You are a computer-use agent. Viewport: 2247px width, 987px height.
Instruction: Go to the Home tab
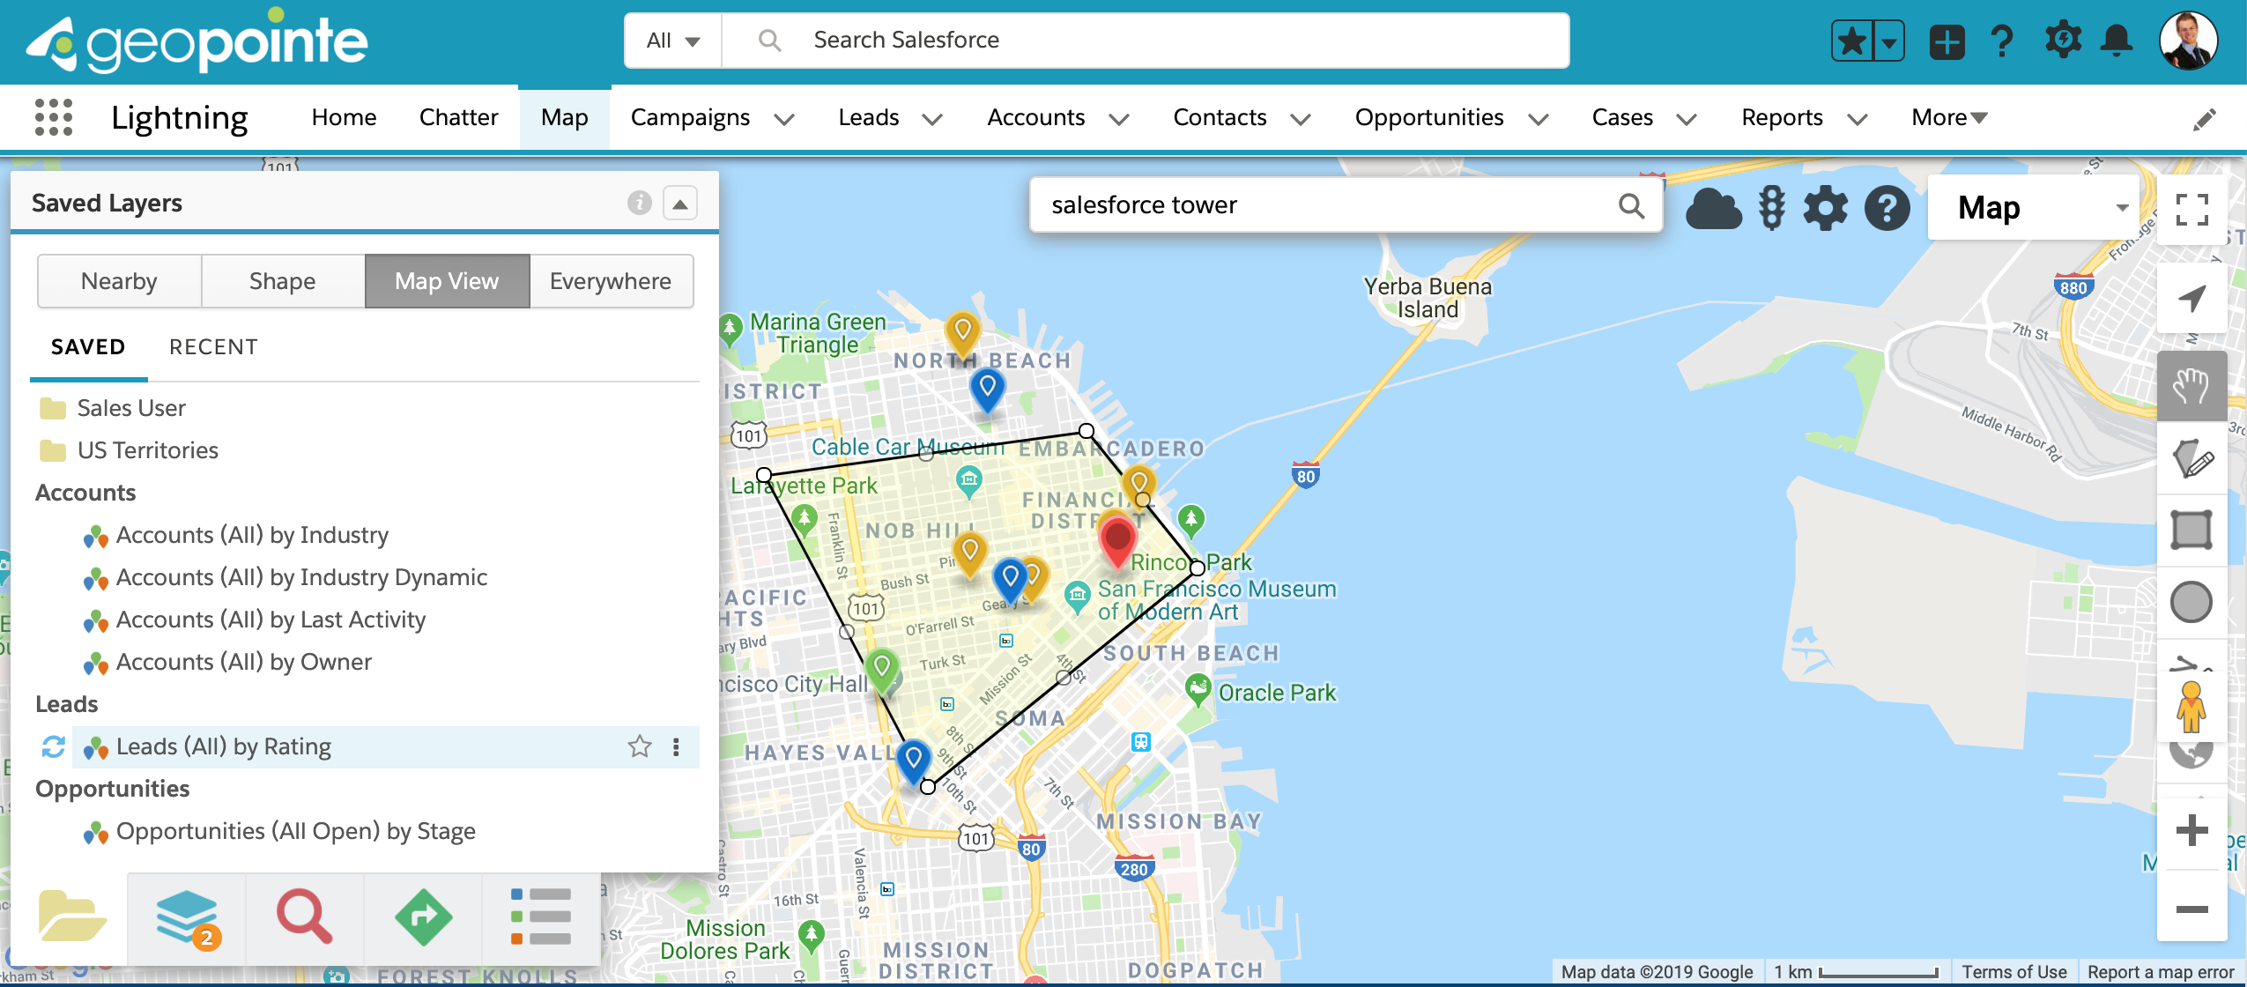[344, 117]
